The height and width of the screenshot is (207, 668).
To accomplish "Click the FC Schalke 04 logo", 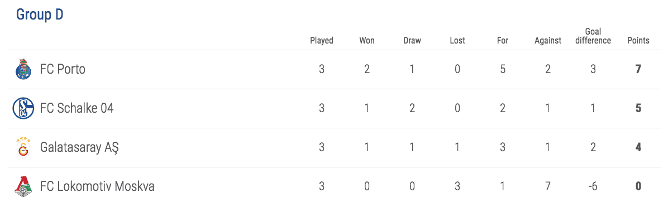I will tap(23, 108).
